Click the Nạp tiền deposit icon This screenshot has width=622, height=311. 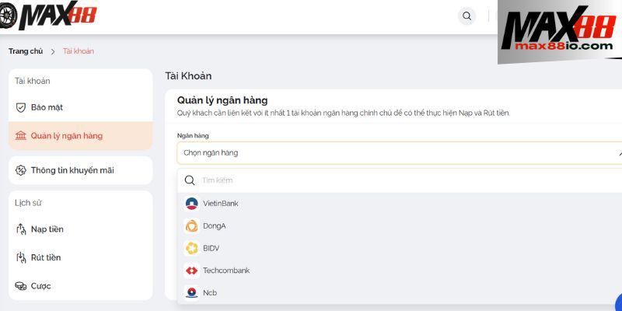[x=21, y=229]
